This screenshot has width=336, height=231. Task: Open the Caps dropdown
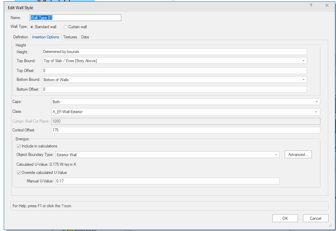(x=316, y=102)
